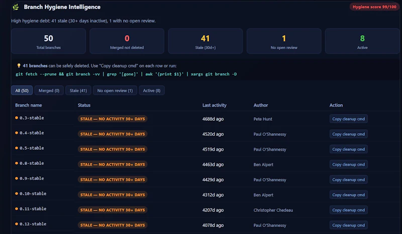This screenshot has height=234, width=402.
Task: Click the High hygiene debt summary line
Action: tap(83, 21)
